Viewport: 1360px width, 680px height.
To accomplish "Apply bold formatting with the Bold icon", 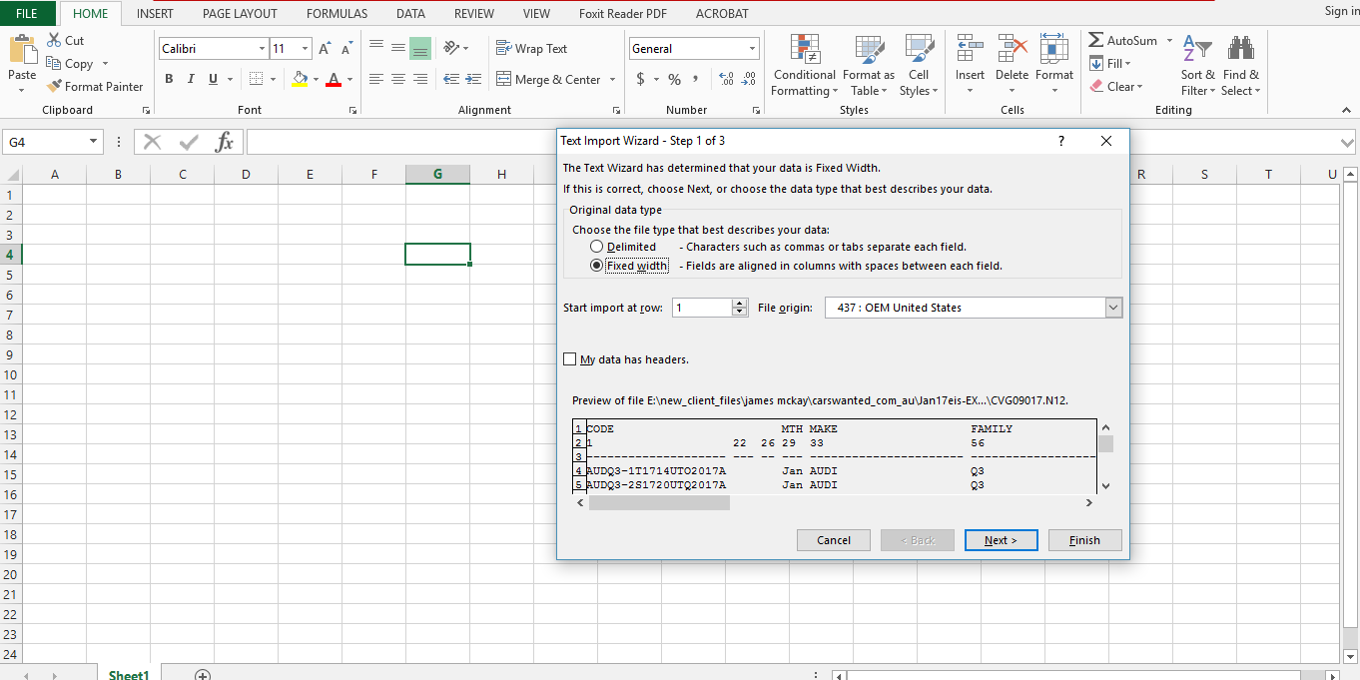I will tap(168, 79).
